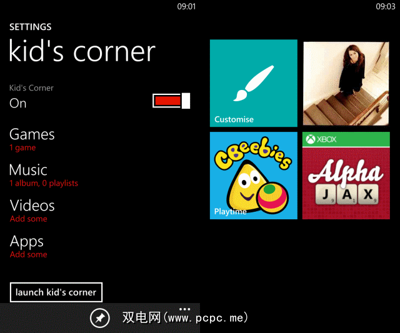Toggle the Kid's Corner On switch
Viewport: 400px width, 333px height.
click(171, 101)
